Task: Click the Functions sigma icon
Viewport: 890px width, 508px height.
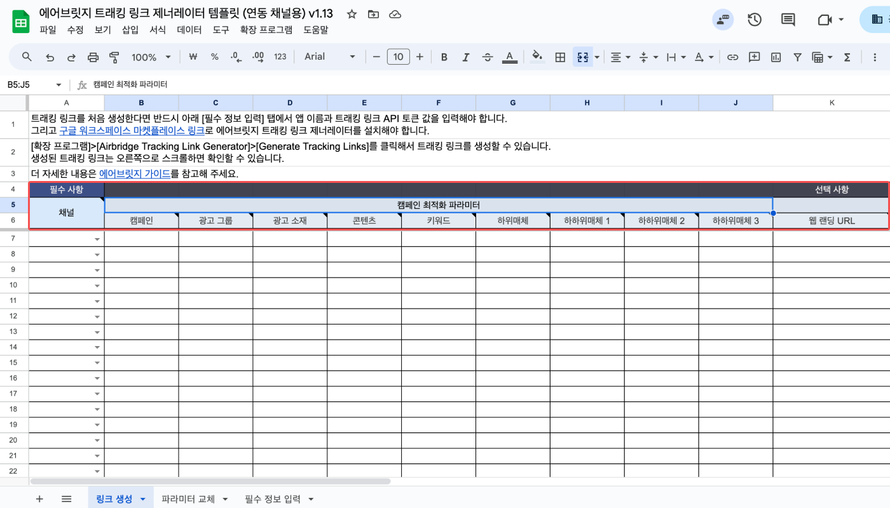Action: (847, 57)
